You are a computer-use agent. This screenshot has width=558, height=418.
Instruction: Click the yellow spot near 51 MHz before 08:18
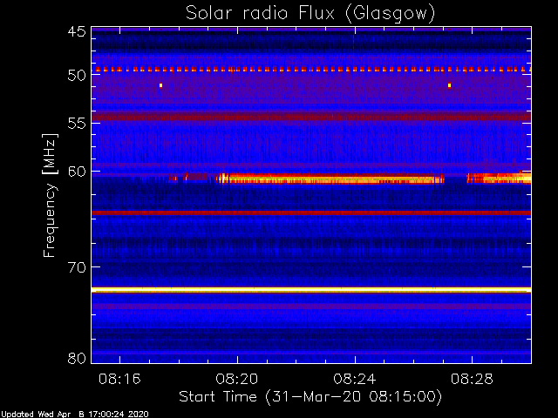160,85
